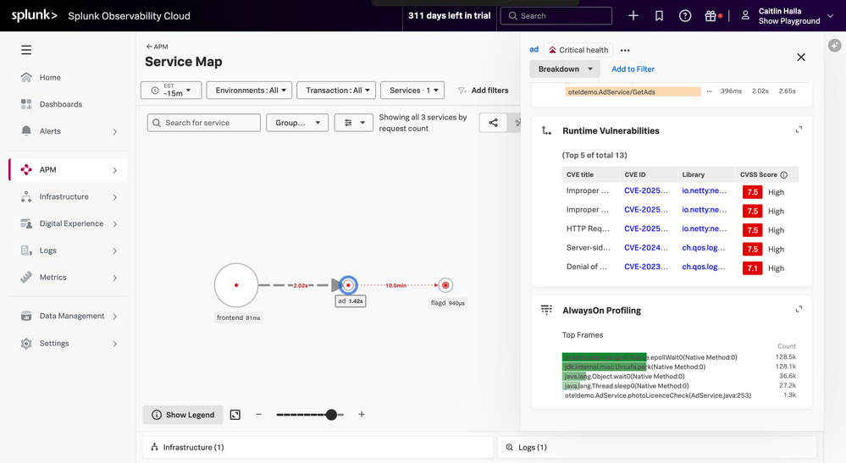846x463 pixels.
Task: Zoom out with the minus icon
Action: click(258, 415)
